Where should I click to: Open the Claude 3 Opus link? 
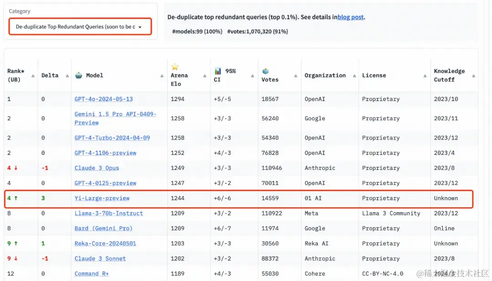pos(97,168)
